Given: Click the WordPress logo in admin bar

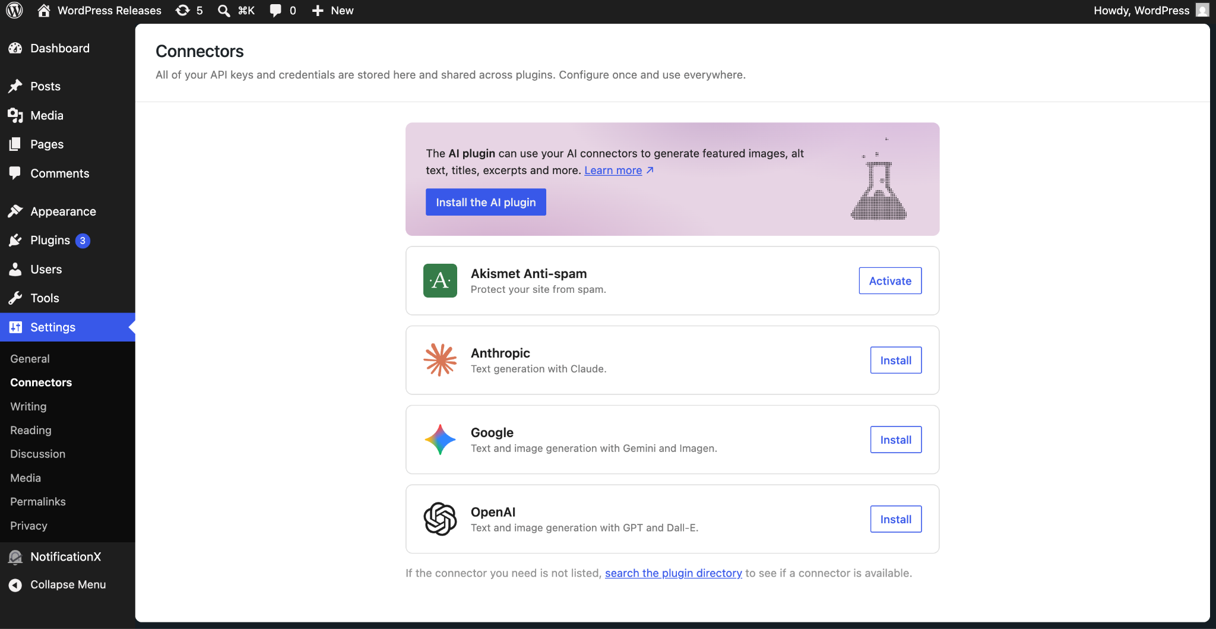Looking at the screenshot, I should [14, 10].
